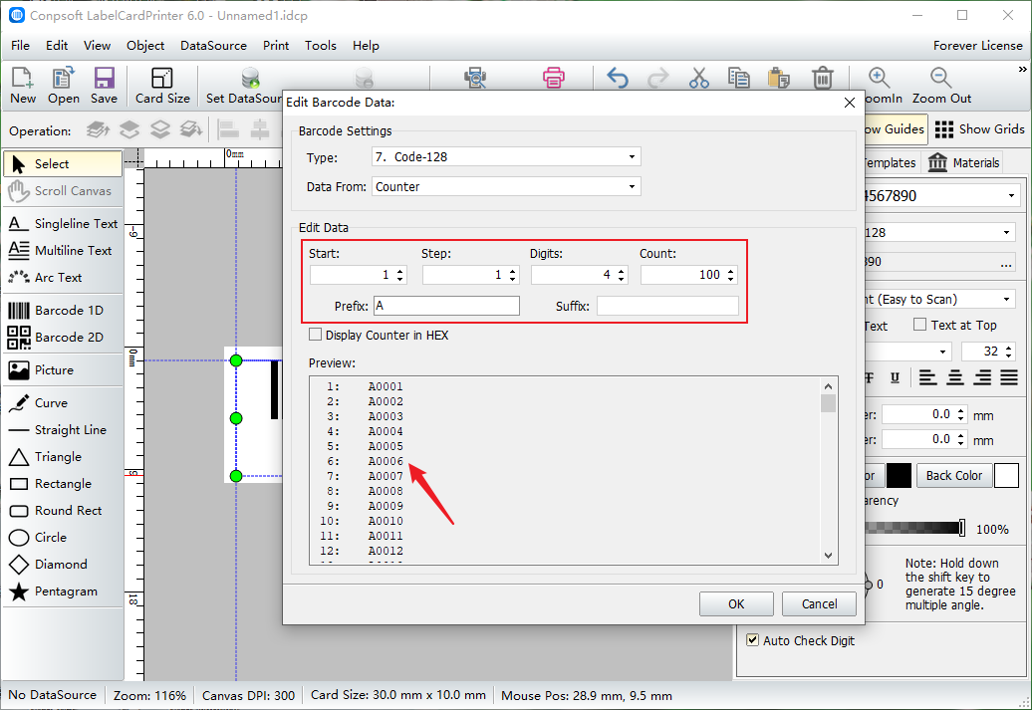Close the Edit Barcode Data dialog
Screen dimensions: 1032x710
pos(850,103)
